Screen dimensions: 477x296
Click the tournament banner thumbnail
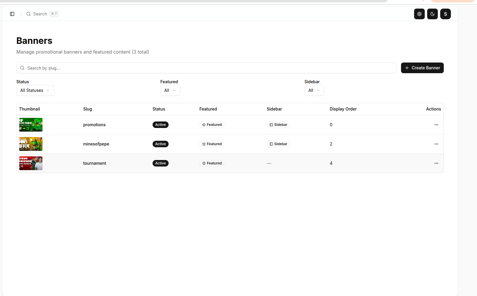(31, 163)
